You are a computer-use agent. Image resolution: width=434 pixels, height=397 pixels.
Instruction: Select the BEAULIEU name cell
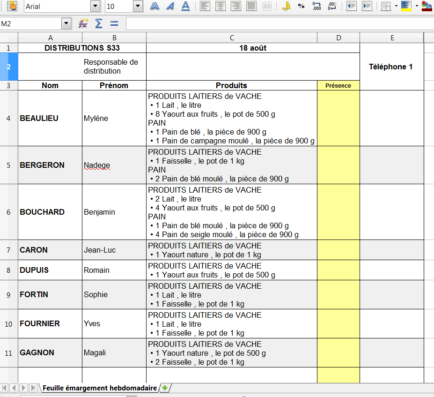pos(50,118)
